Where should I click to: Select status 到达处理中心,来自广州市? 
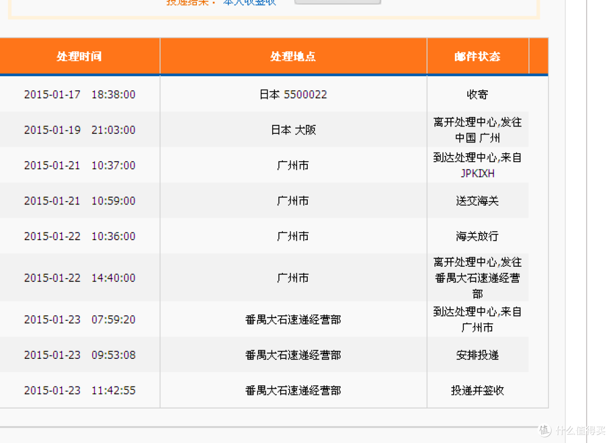coord(477,320)
